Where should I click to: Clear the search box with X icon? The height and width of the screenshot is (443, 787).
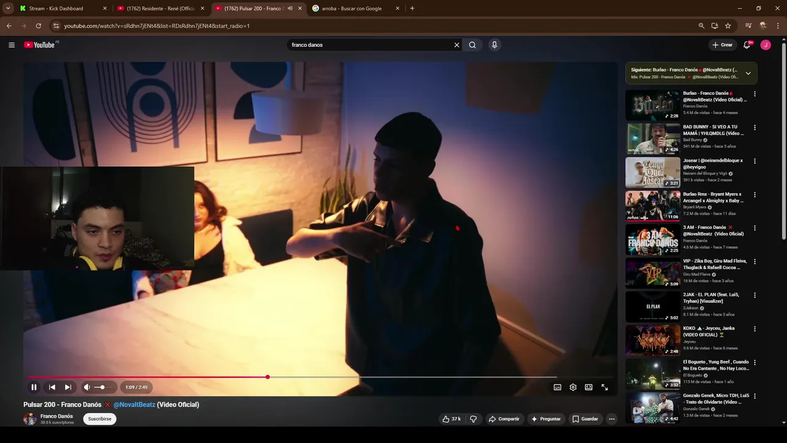(457, 45)
